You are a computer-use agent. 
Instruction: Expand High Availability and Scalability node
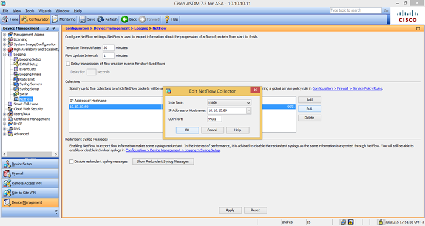point(4,50)
